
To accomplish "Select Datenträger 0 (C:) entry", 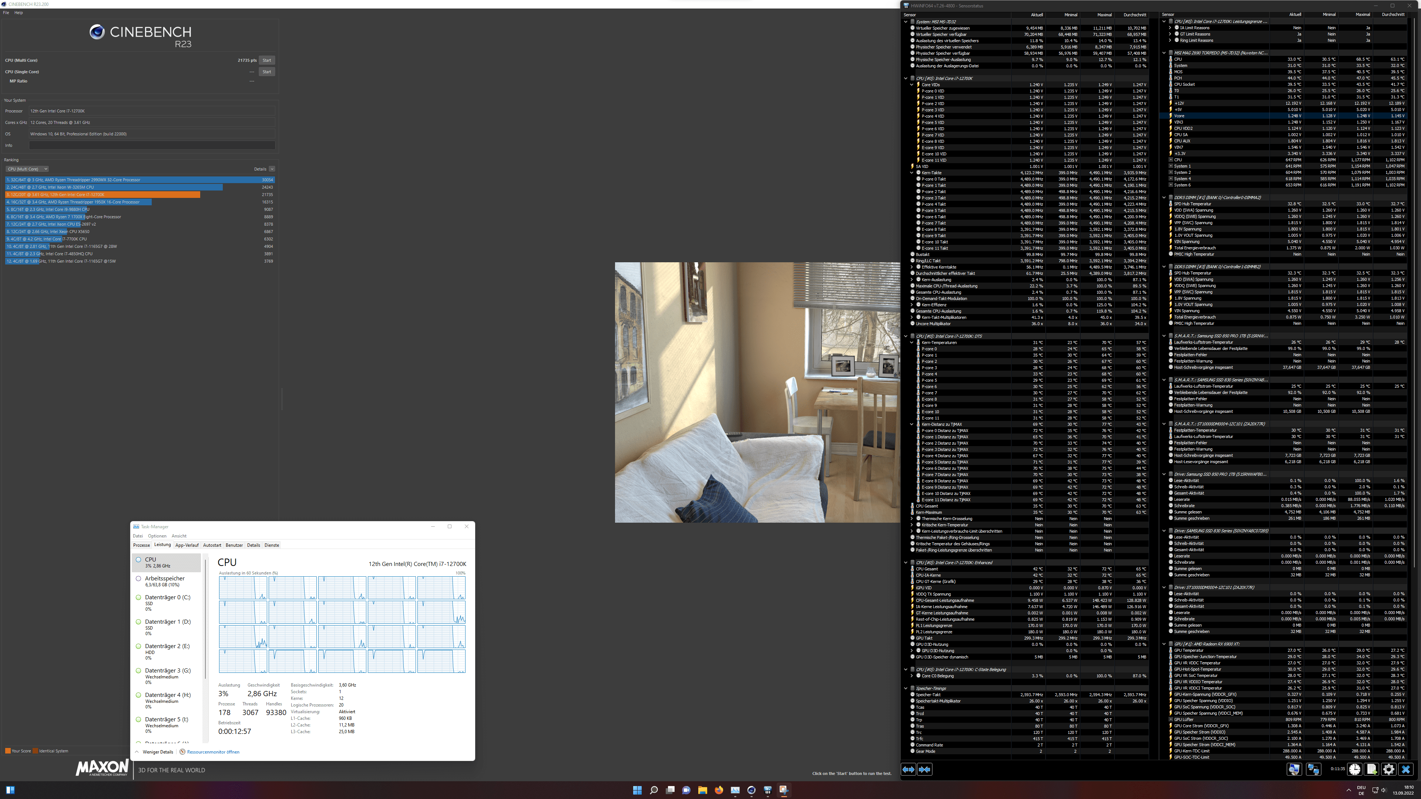I will (x=166, y=603).
